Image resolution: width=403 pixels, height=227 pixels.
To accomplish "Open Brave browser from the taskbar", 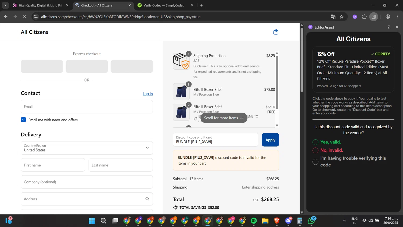I will (x=277, y=221).
